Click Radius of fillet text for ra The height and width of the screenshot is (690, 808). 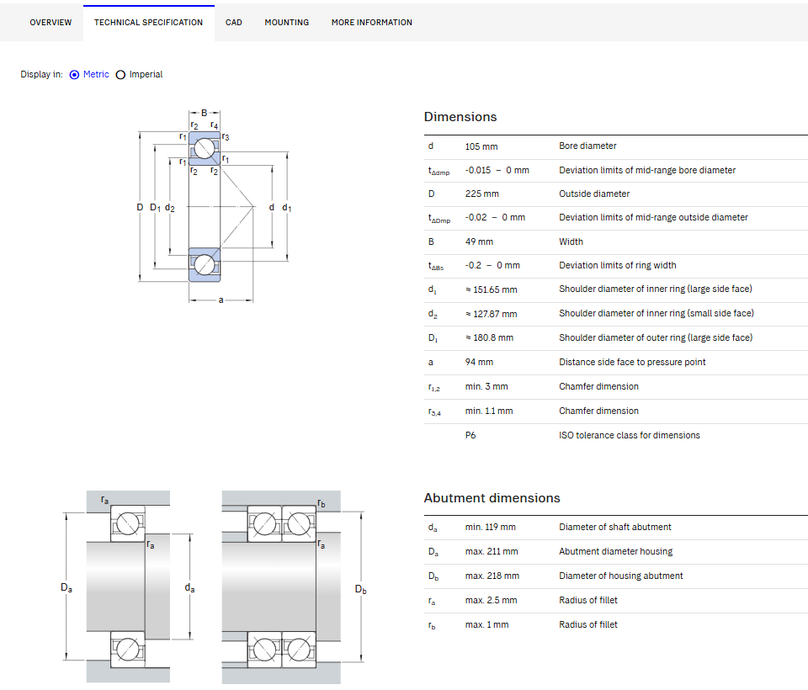click(588, 600)
